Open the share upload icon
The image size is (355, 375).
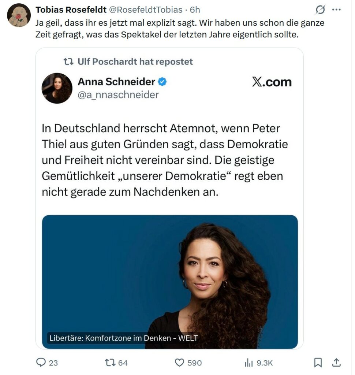click(x=336, y=362)
